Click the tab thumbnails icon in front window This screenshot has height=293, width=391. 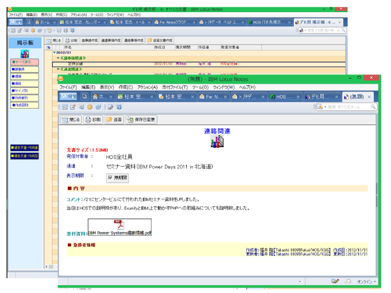[x=84, y=96]
